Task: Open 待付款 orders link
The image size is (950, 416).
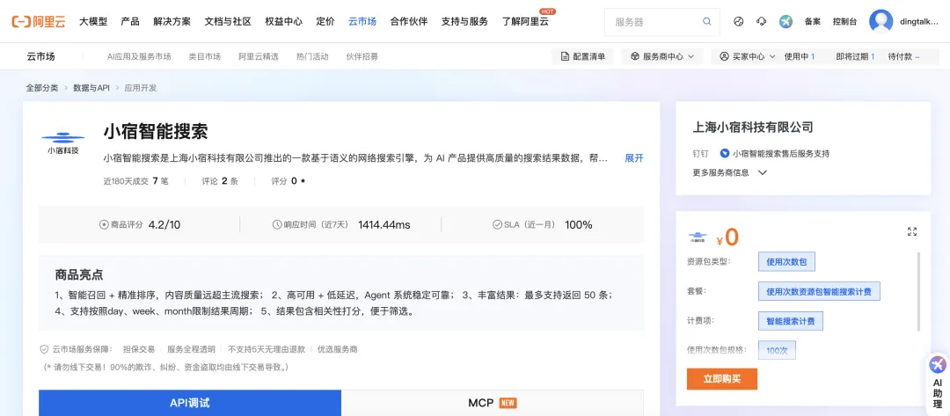Action: (x=904, y=56)
